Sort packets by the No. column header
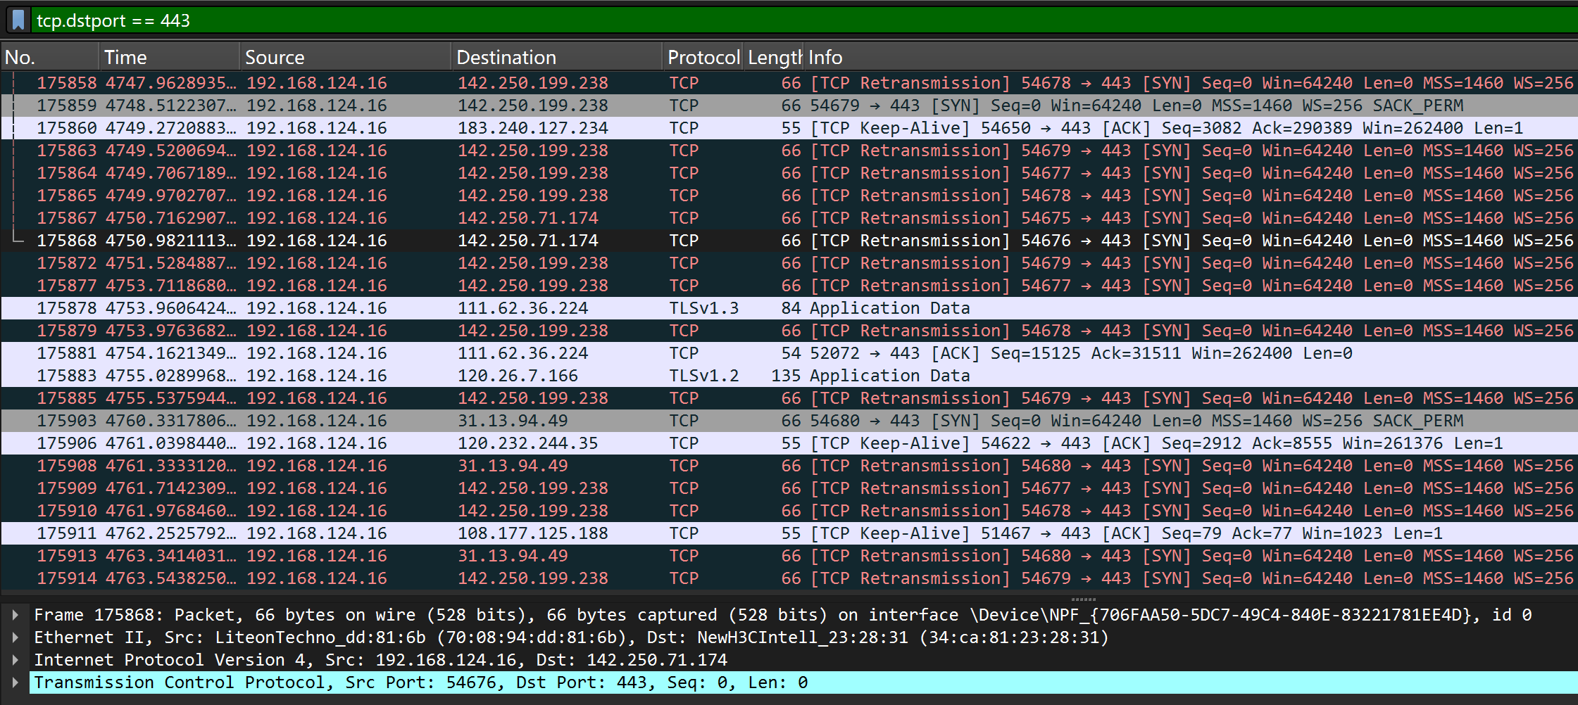This screenshot has height=705, width=1578. click(49, 58)
